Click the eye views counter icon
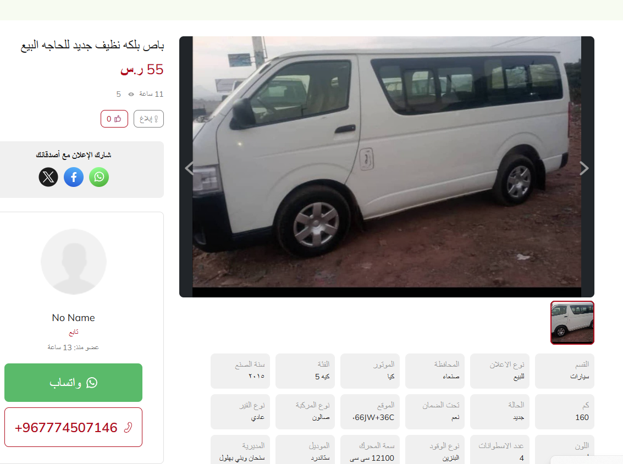Viewport: 623px width, 464px height. click(131, 94)
